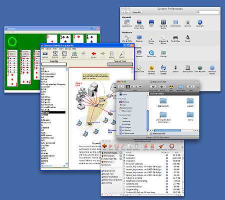
Task: Click the Show All button
Action: pyautogui.click(x=136, y=12)
